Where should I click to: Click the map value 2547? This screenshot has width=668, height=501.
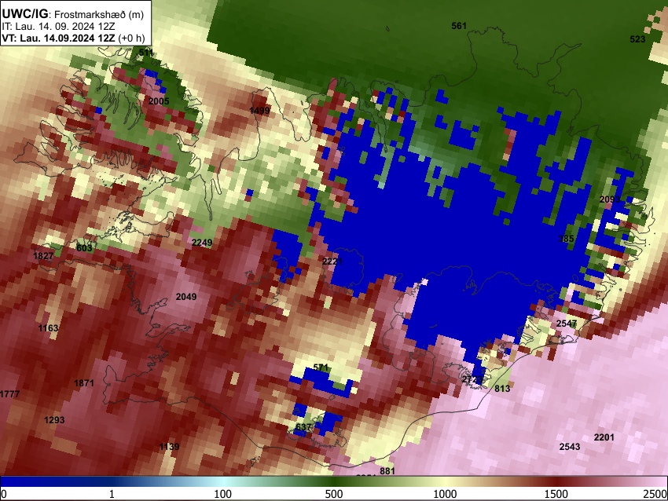click(x=566, y=324)
